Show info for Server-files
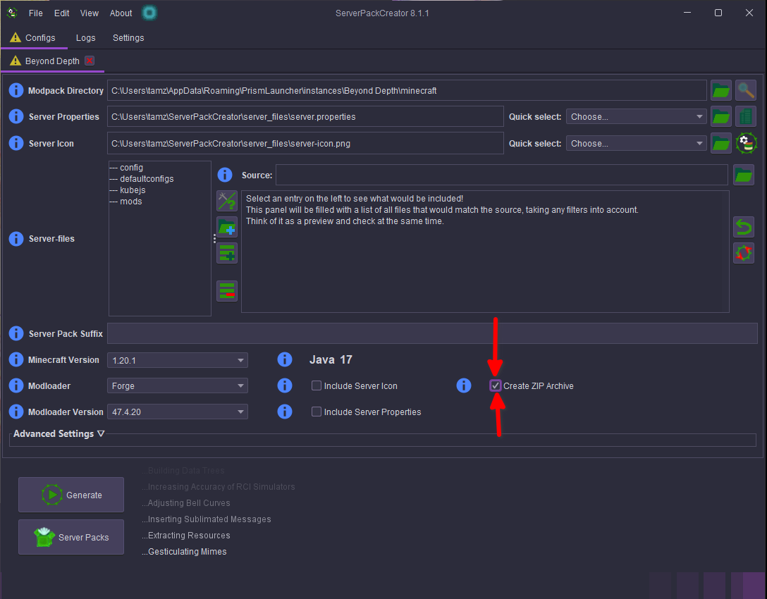 [16, 239]
